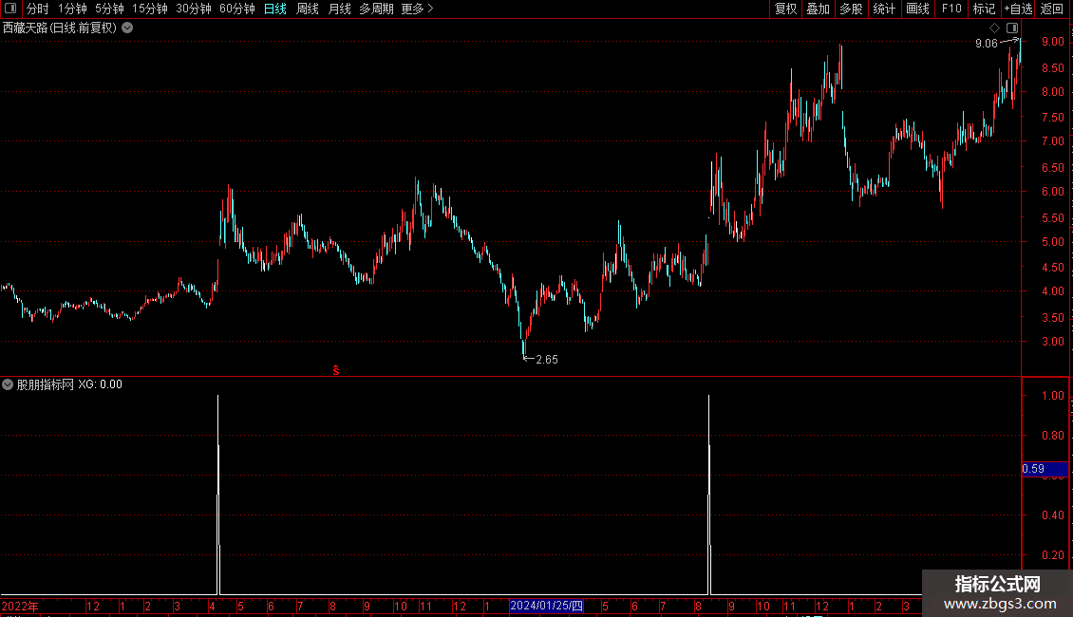Expand the 股朋指标网 indicator dropdown
This screenshot has width=1073, height=617.
8,384
